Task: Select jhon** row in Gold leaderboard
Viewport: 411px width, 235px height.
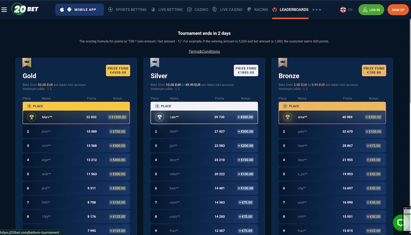Action: point(76,131)
